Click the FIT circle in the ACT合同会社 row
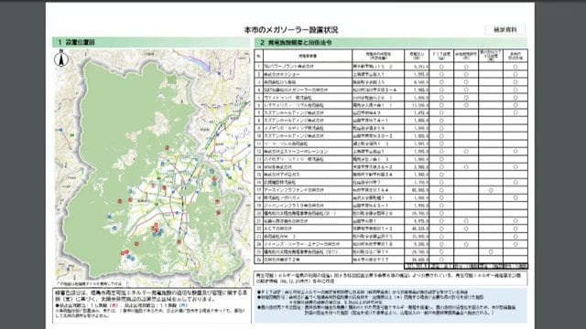586x329 pixels. coord(441,228)
